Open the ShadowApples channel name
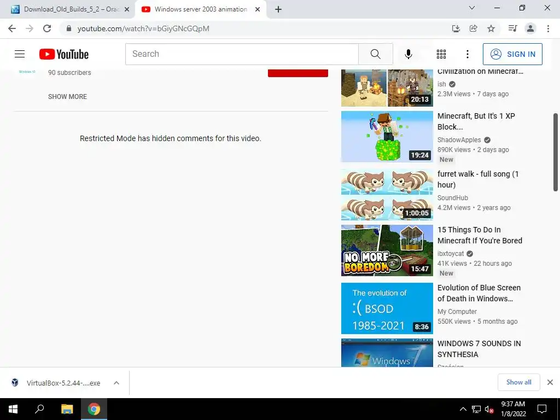Screen dimensions: 560x420 pyautogui.click(x=459, y=140)
